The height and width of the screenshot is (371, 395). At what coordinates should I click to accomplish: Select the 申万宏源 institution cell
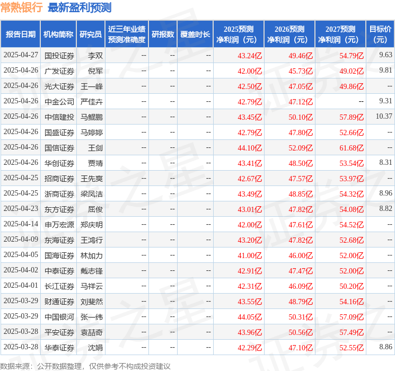[59, 225]
